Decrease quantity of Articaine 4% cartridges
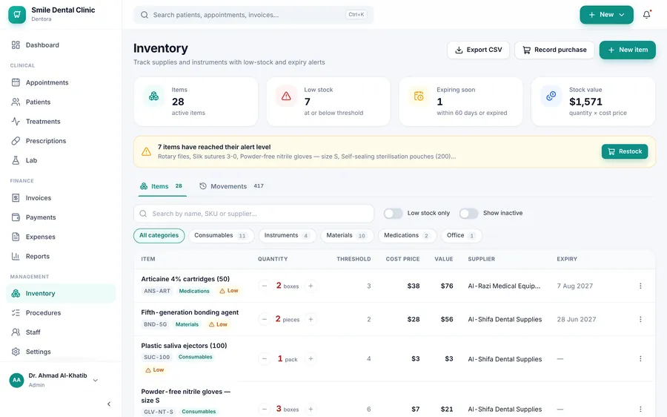Screen dimensions: 667x417 (x=264, y=286)
